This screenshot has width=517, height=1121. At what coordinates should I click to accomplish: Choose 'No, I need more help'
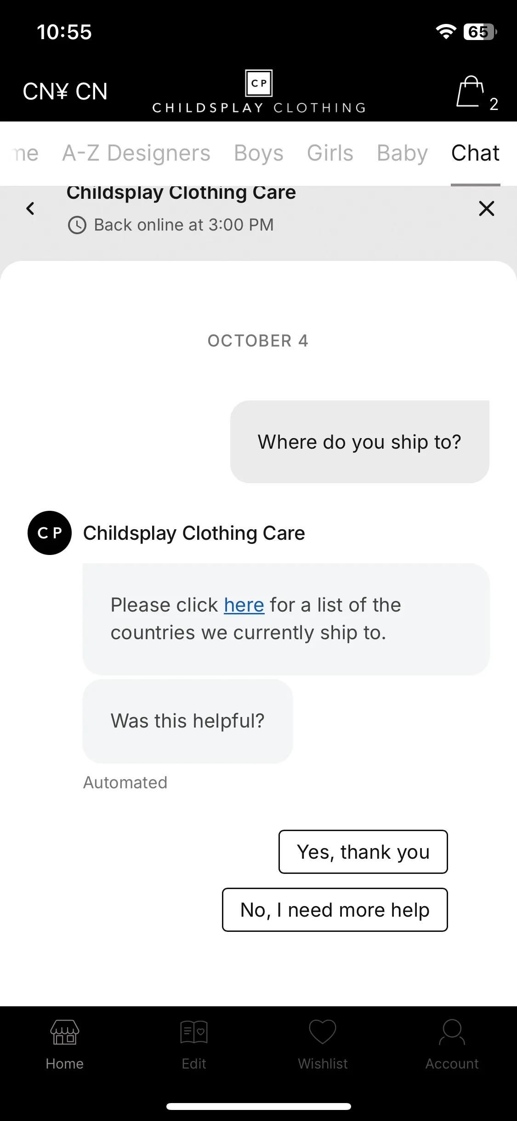click(335, 910)
